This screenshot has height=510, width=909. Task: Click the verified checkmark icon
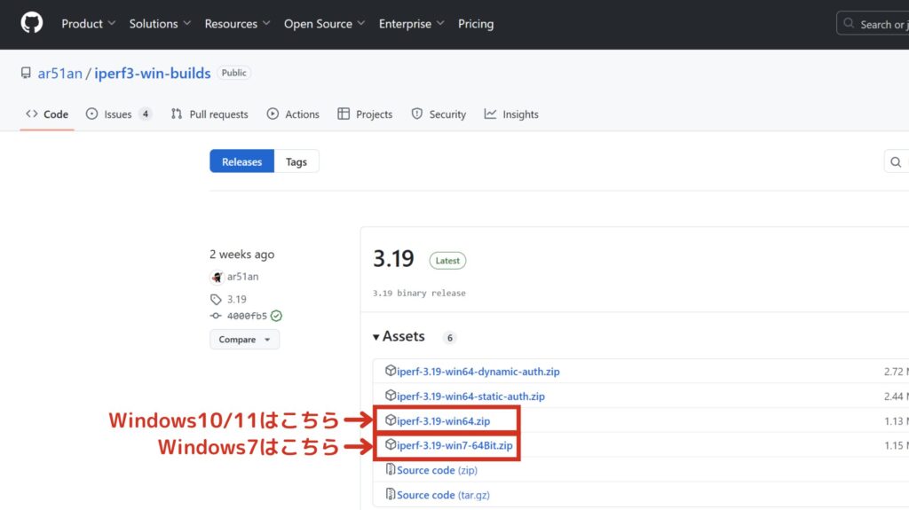[x=277, y=316]
